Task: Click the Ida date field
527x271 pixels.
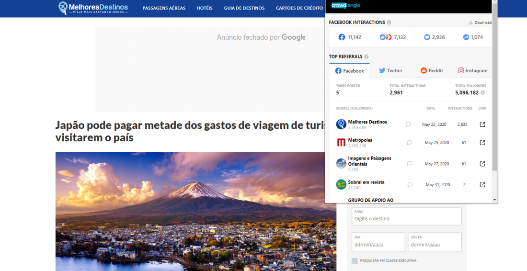Action: pos(378,242)
